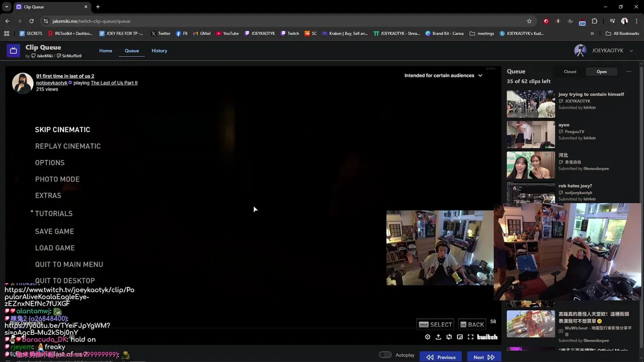Toggle the Autoplay switch
Screen dimensions: 644x362
385,355
